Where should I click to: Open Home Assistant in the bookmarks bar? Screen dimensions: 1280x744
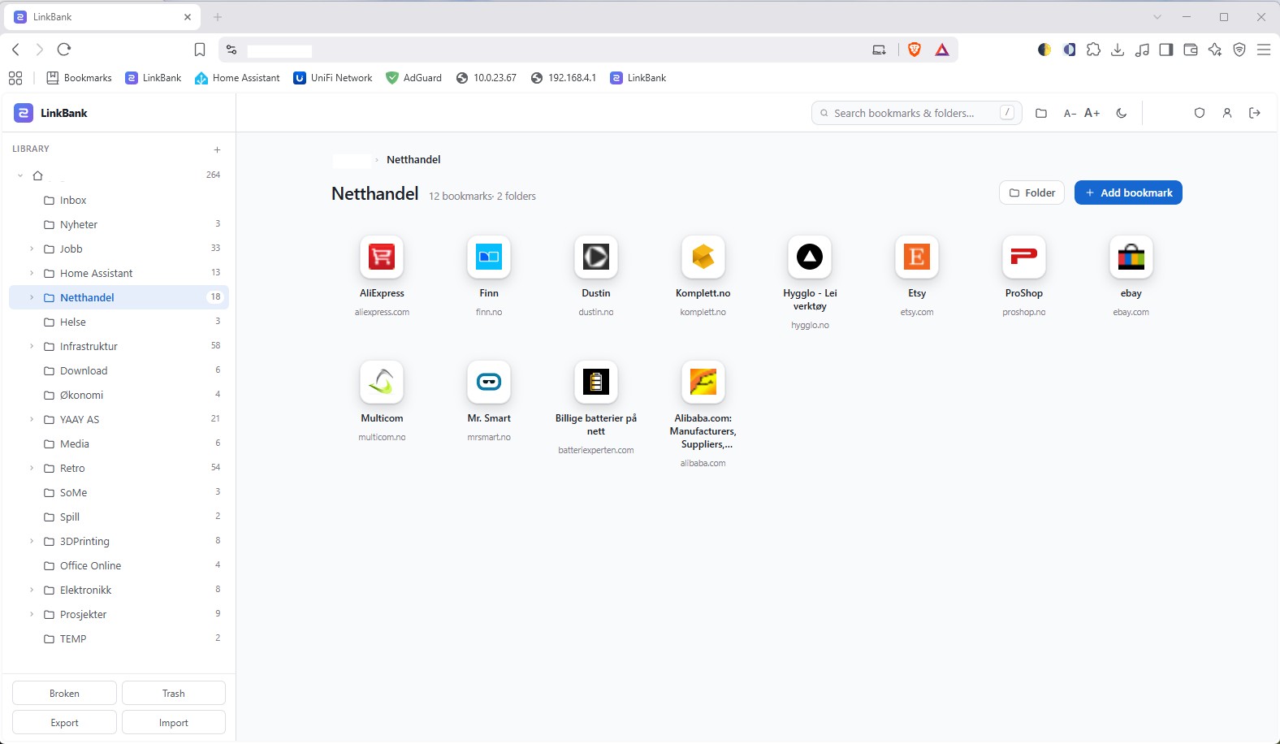(x=237, y=78)
